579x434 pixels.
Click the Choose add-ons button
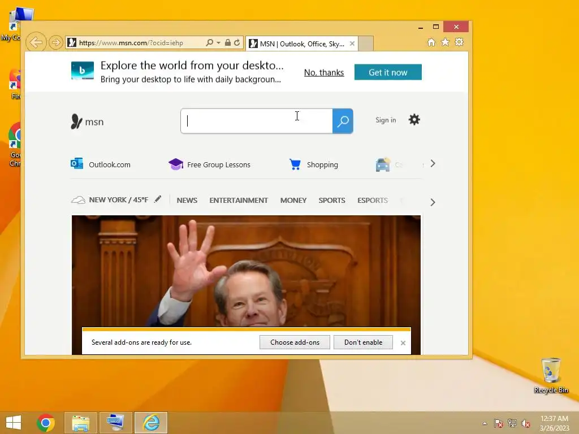pyautogui.click(x=295, y=342)
